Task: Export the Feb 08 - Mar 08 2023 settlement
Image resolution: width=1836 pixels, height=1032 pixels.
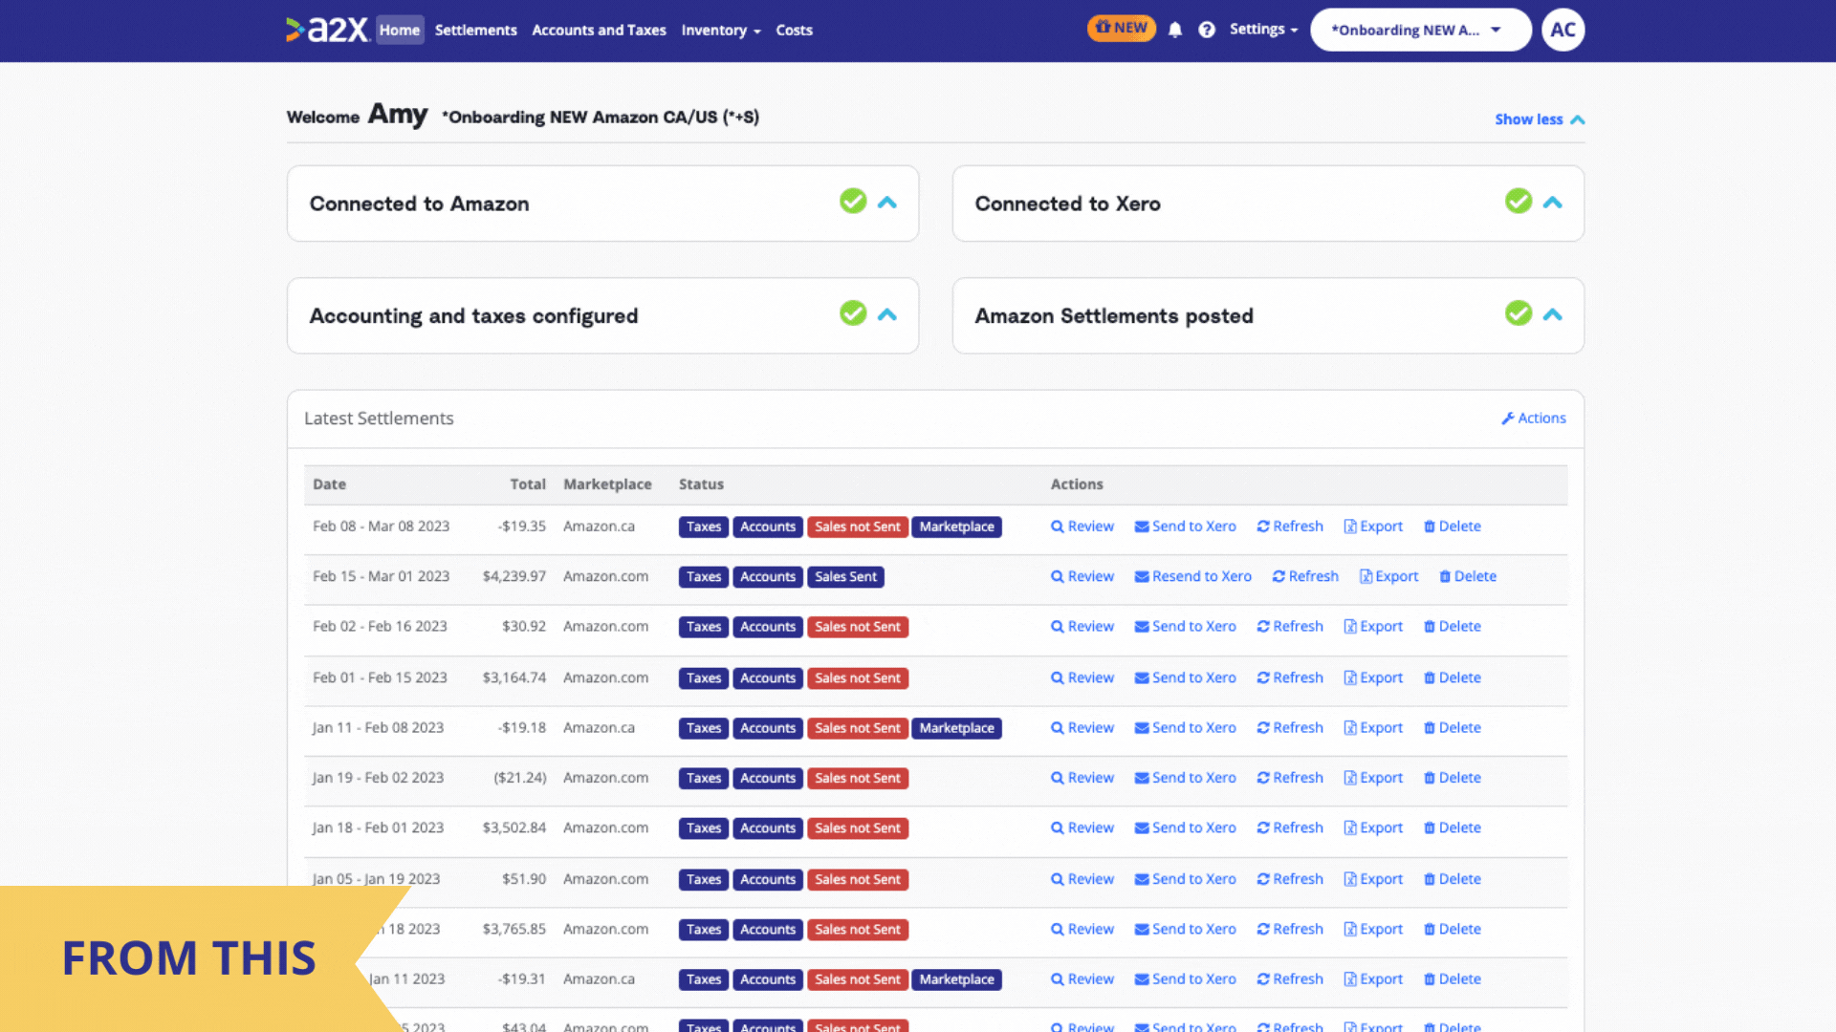Action: pyautogui.click(x=1373, y=527)
